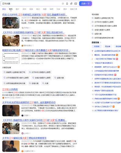
Task: Open hot item 游客疑惑:南京为什么这么大
Action: [106, 67]
